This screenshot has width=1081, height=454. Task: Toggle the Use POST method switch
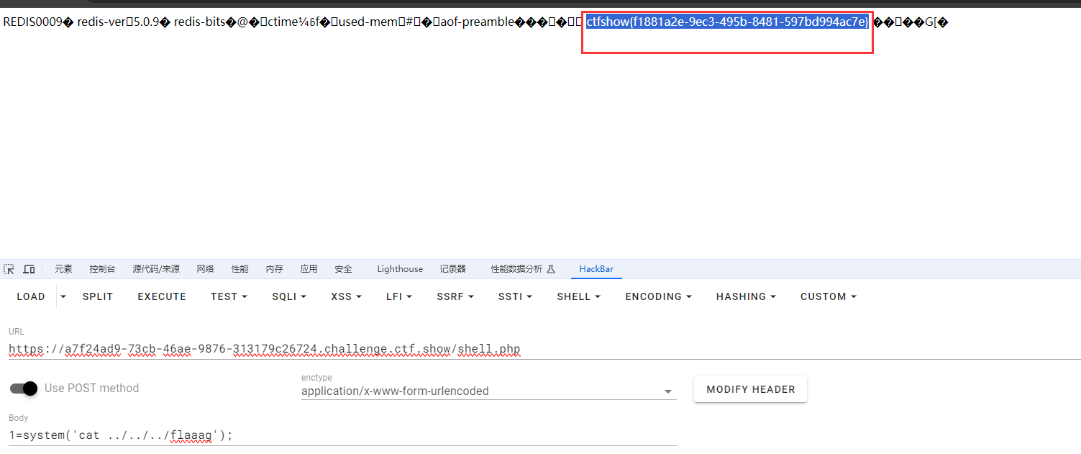coord(24,389)
